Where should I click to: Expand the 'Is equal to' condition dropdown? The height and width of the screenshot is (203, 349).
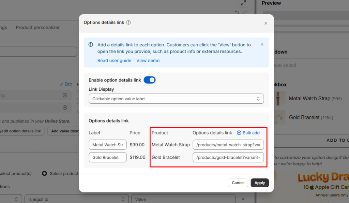[76, 199]
